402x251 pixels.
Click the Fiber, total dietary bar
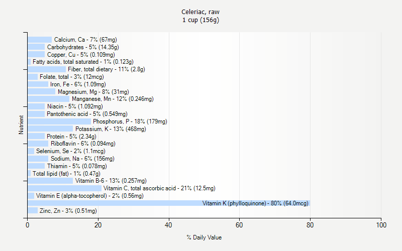(47, 69)
